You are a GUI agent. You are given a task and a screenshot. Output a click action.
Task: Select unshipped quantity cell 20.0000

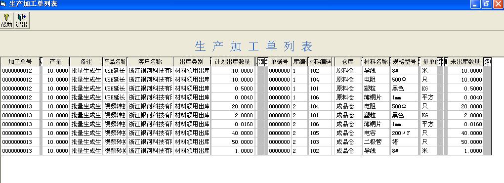click(x=465, y=106)
